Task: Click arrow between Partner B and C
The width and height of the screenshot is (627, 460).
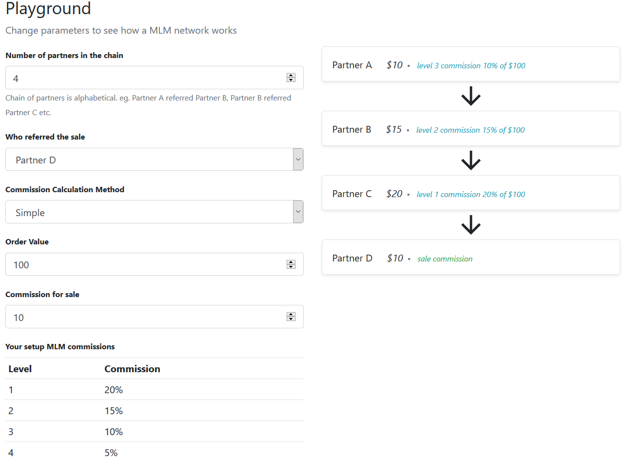Action: pos(470,160)
